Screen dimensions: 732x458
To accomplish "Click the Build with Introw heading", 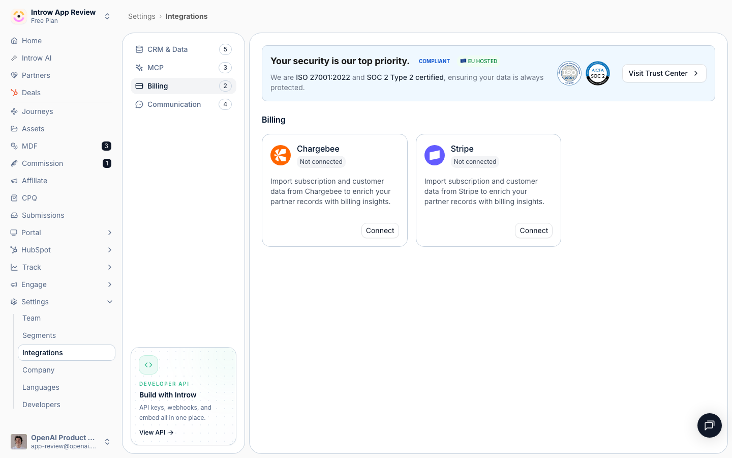I will coord(168,395).
